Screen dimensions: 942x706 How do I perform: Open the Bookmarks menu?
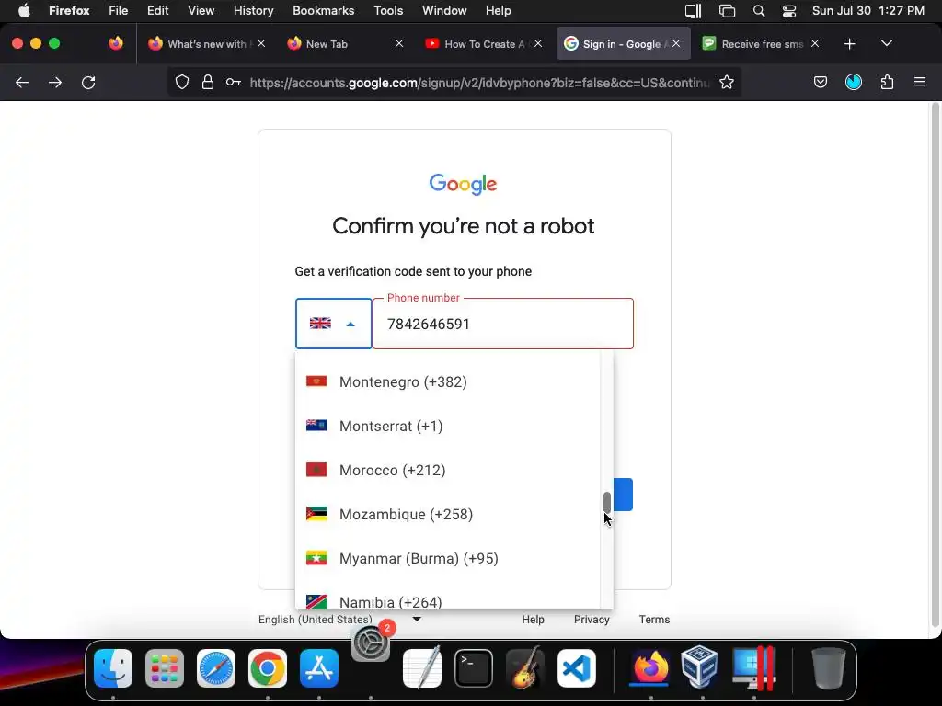point(323,10)
